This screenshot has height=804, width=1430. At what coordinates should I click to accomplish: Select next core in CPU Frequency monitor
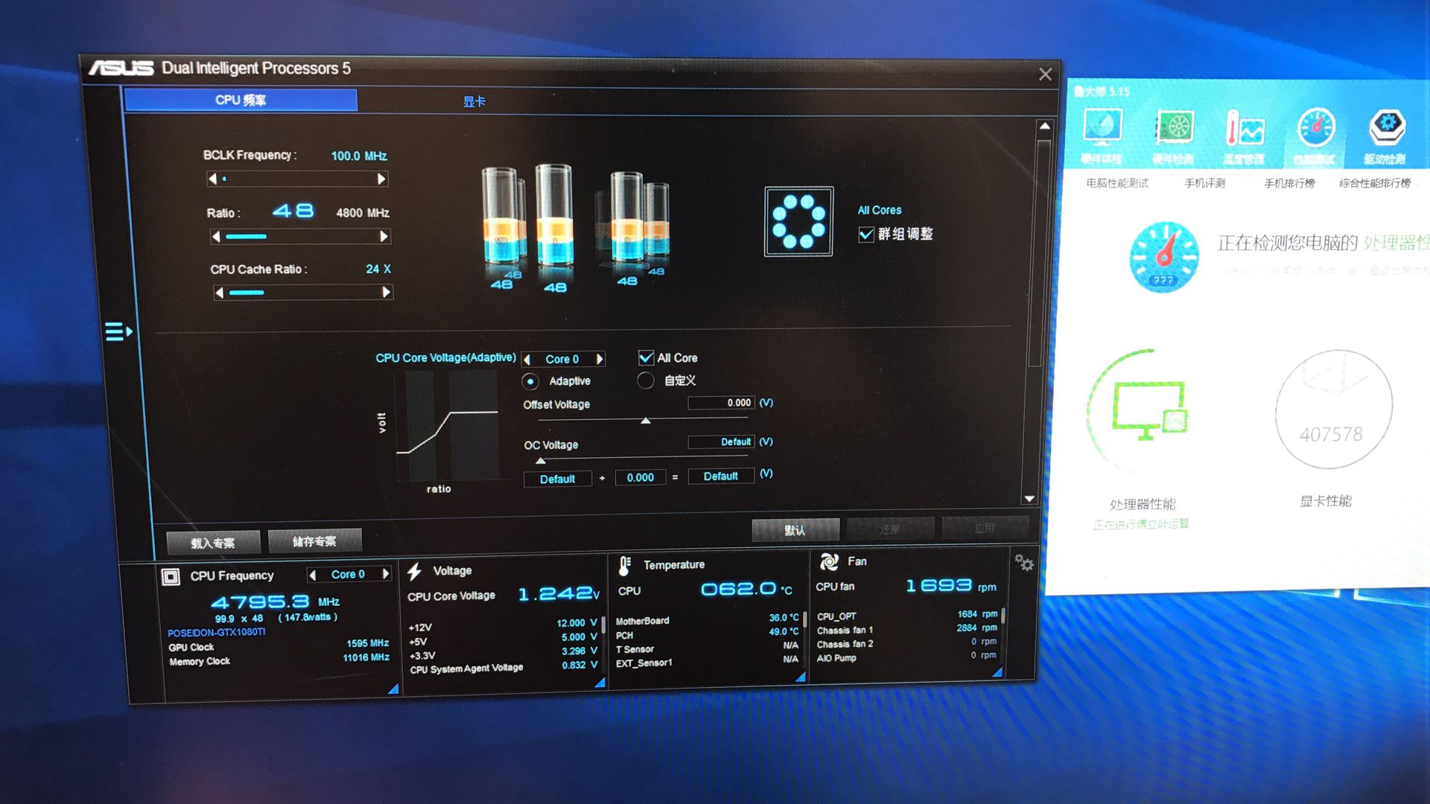click(x=386, y=574)
